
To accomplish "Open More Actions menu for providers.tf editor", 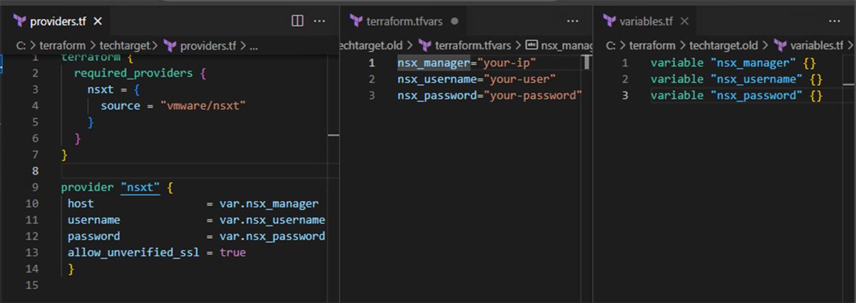I will pyautogui.click(x=320, y=21).
